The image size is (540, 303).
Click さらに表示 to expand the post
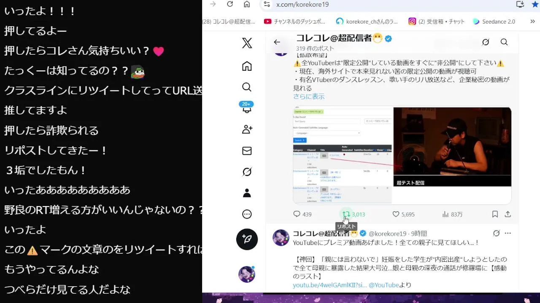pos(309,96)
